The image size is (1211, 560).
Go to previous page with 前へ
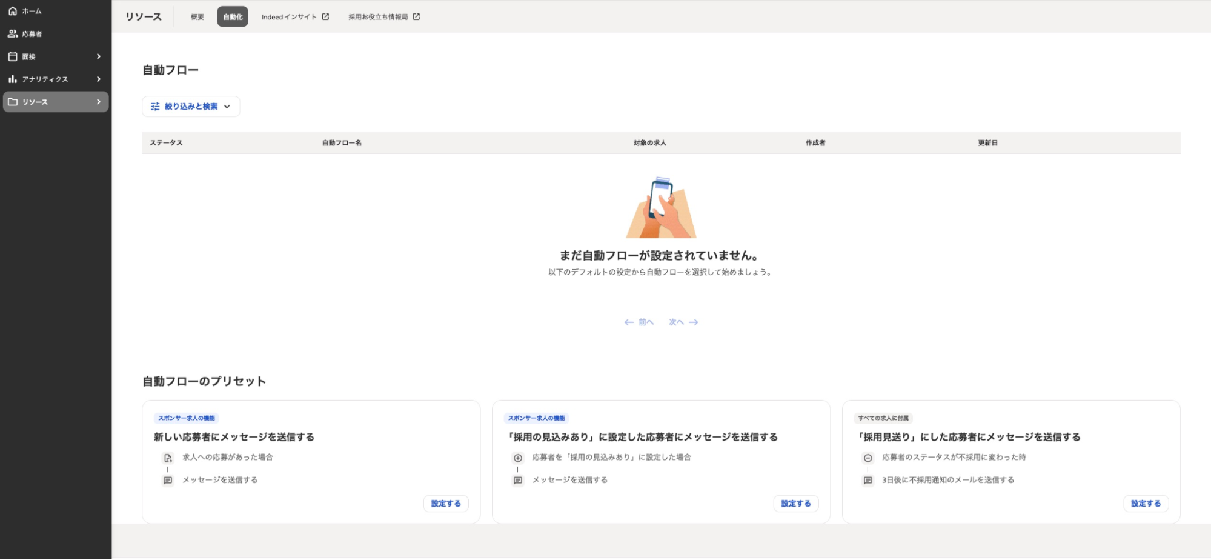639,322
